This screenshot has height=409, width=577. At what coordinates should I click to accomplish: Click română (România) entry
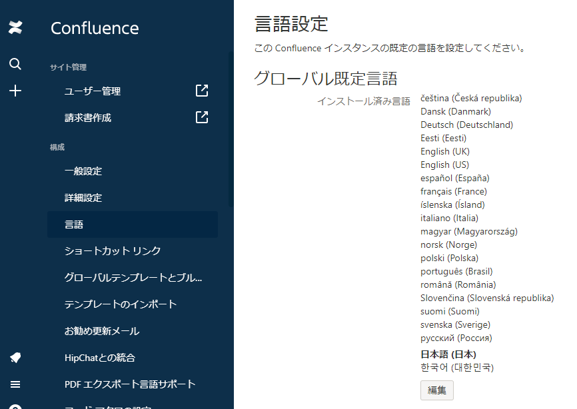point(458,284)
